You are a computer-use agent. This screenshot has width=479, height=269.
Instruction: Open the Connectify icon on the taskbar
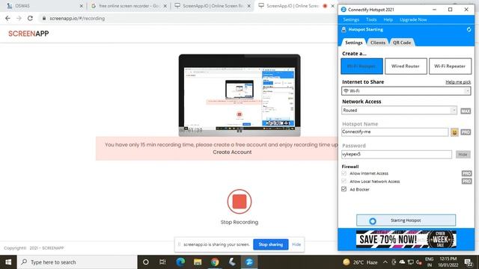click(249, 262)
